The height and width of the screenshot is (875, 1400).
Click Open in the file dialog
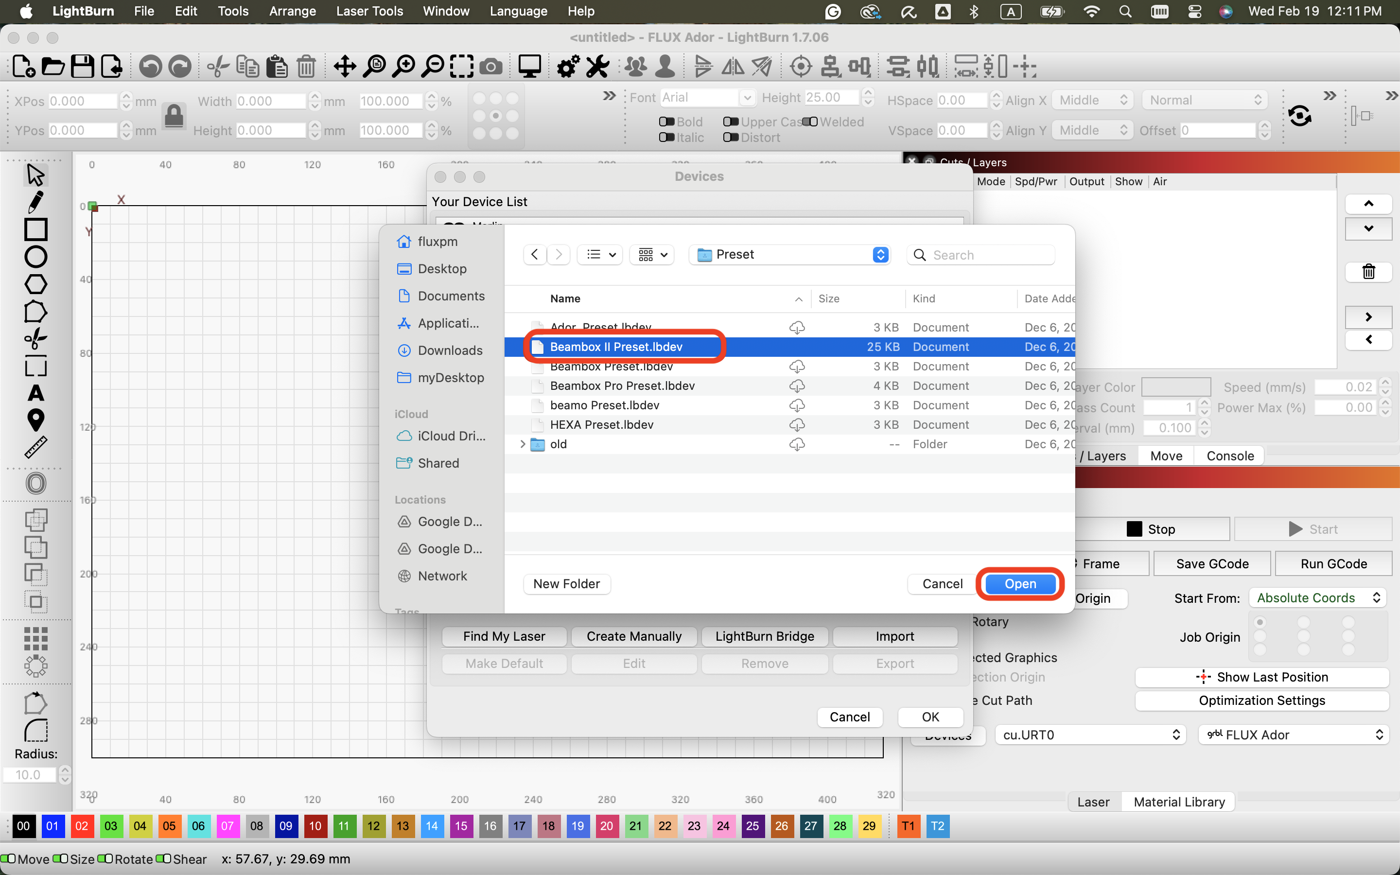pos(1020,584)
